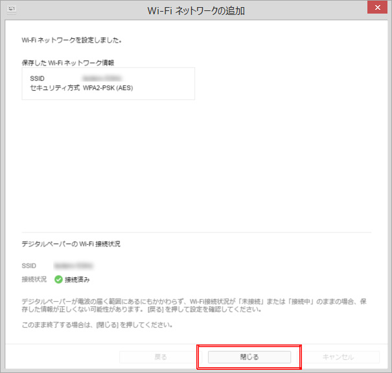
Task: Click the 保存した Wi-Fi ネットワーク情報 heading
Action: [x=72, y=63]
